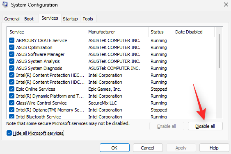Select the ASUS Software Manager row text
Image resolution: width=231 pixels, height=154 pixels.
(40, 54)
